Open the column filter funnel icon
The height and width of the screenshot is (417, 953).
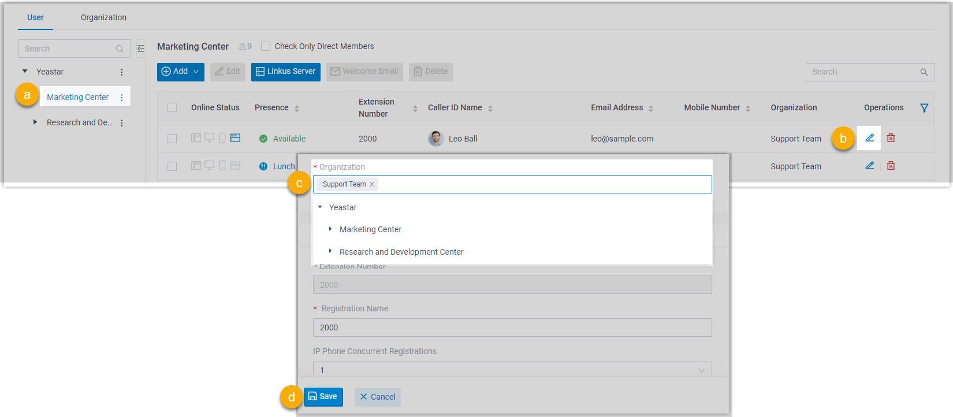point(924,108)
